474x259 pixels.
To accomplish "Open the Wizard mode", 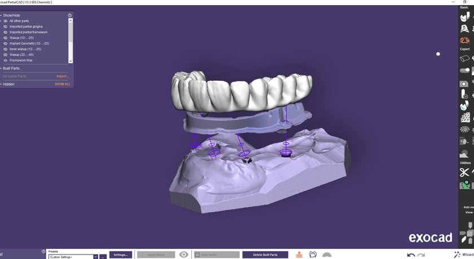I will 464,255.
